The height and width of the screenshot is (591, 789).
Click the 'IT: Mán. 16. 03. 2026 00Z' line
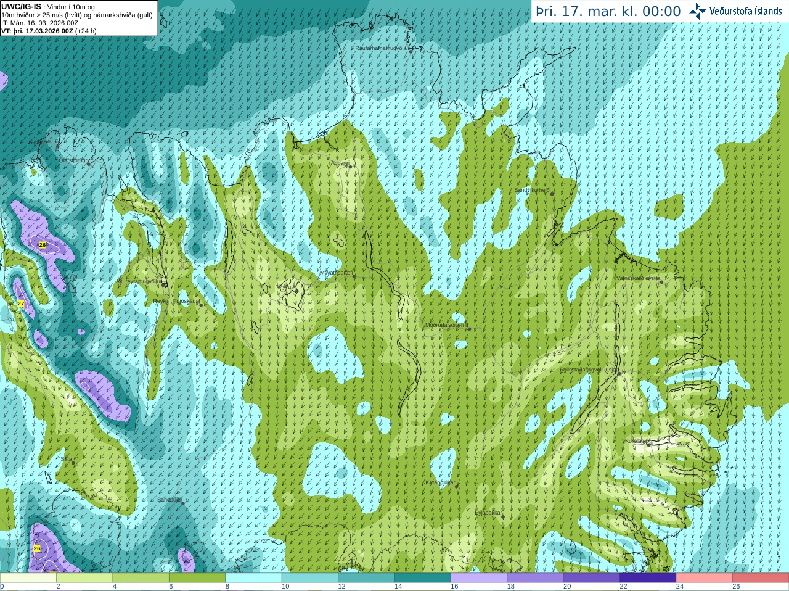[x=40, y=23]
